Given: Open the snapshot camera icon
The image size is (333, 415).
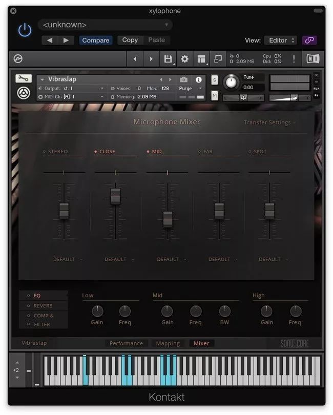Looking at the screenshot, I should [x=184, y=79].
